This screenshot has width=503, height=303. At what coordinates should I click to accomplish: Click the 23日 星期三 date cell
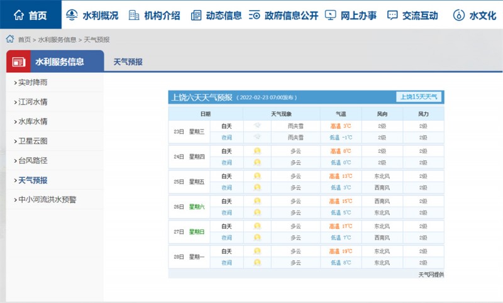[189, 131]
